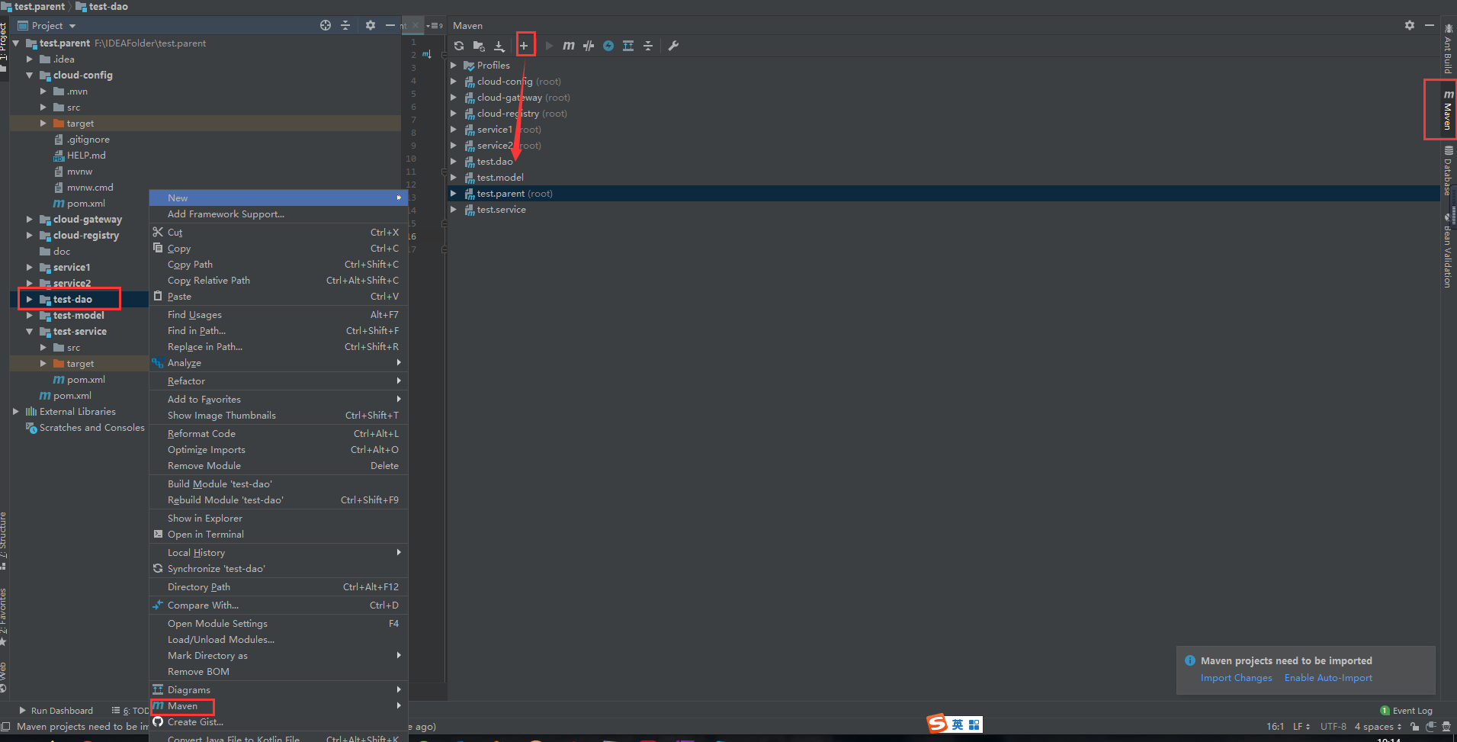Screen dimensions: 1457x742
Task: Open Bean Validation side tab
Action: click(1447, 252)
